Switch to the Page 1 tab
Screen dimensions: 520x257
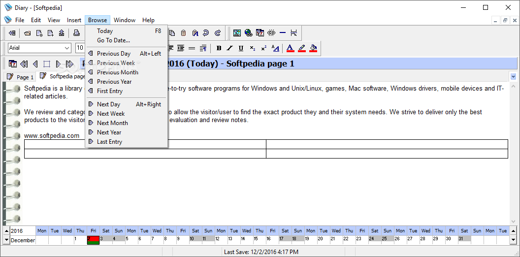20,77
